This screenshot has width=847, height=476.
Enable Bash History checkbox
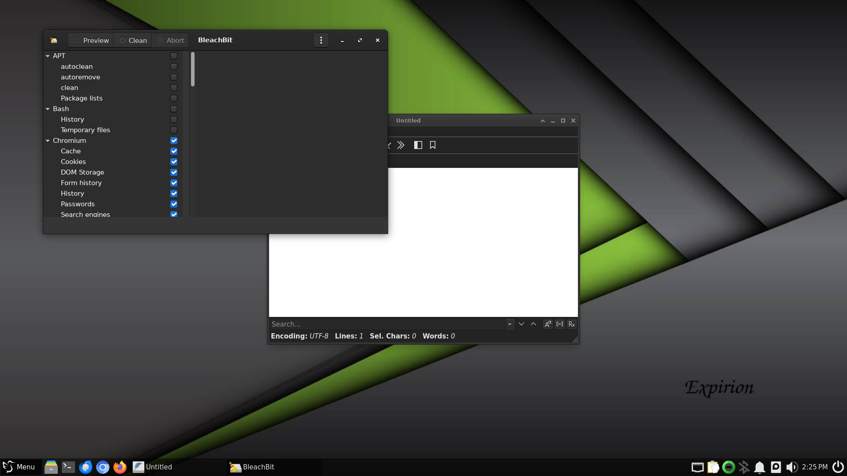click(x=174, y=119)
